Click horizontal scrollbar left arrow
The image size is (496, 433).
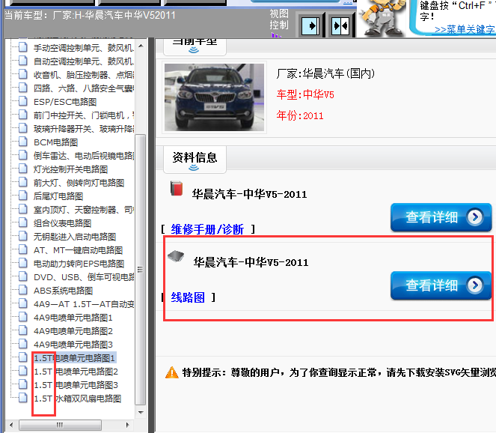click(x=12, y=425)
